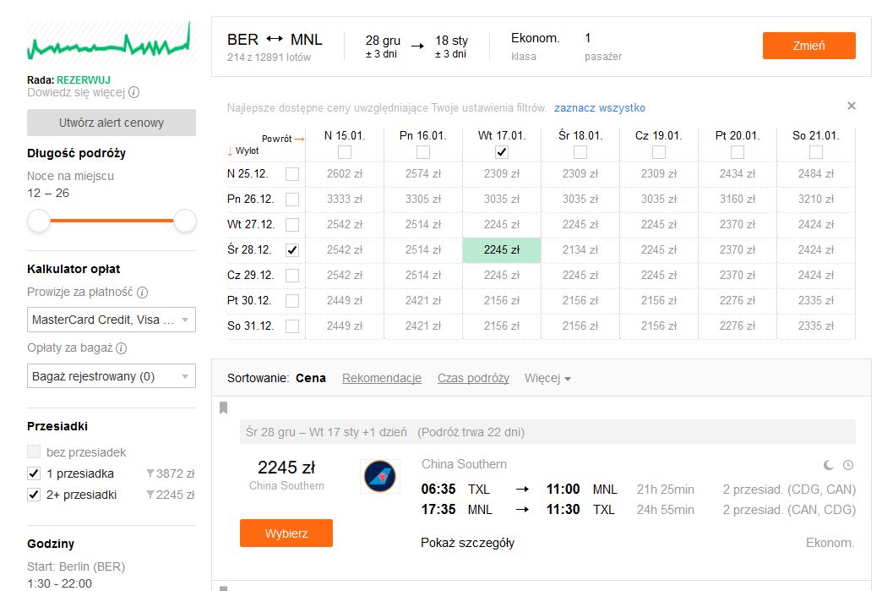Sort results by Rekomendacje

coord(381,378)
